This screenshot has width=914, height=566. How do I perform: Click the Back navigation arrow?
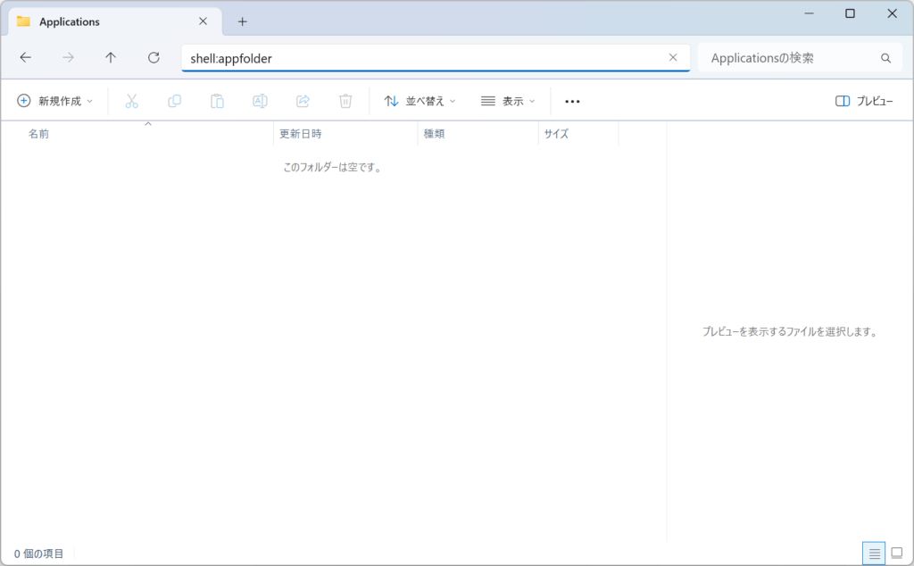(26, 57)
